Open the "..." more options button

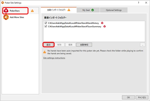[x=142, y=45]
